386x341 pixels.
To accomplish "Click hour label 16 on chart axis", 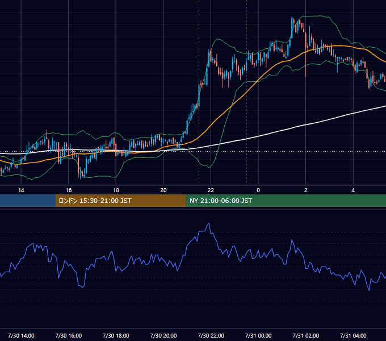I will [x=69, y=190].
